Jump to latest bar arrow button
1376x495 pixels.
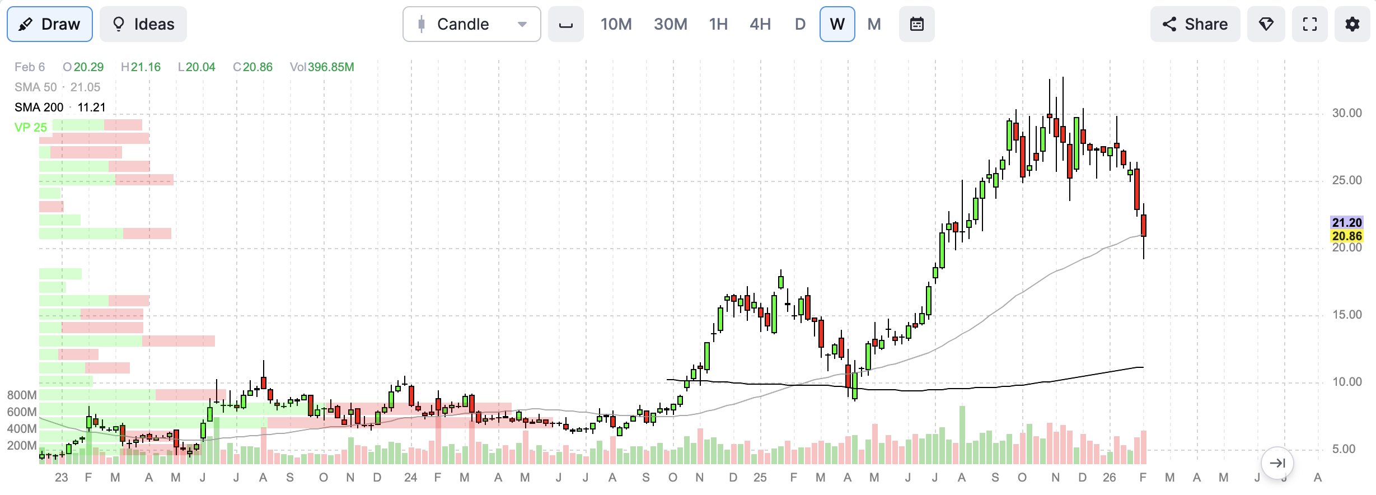1277,463
